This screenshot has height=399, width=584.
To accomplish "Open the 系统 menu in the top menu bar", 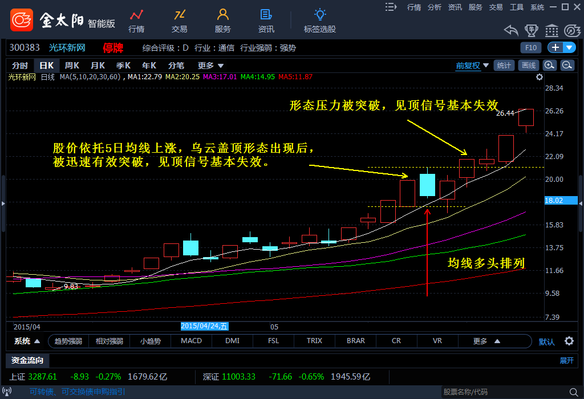I will 537,7.
